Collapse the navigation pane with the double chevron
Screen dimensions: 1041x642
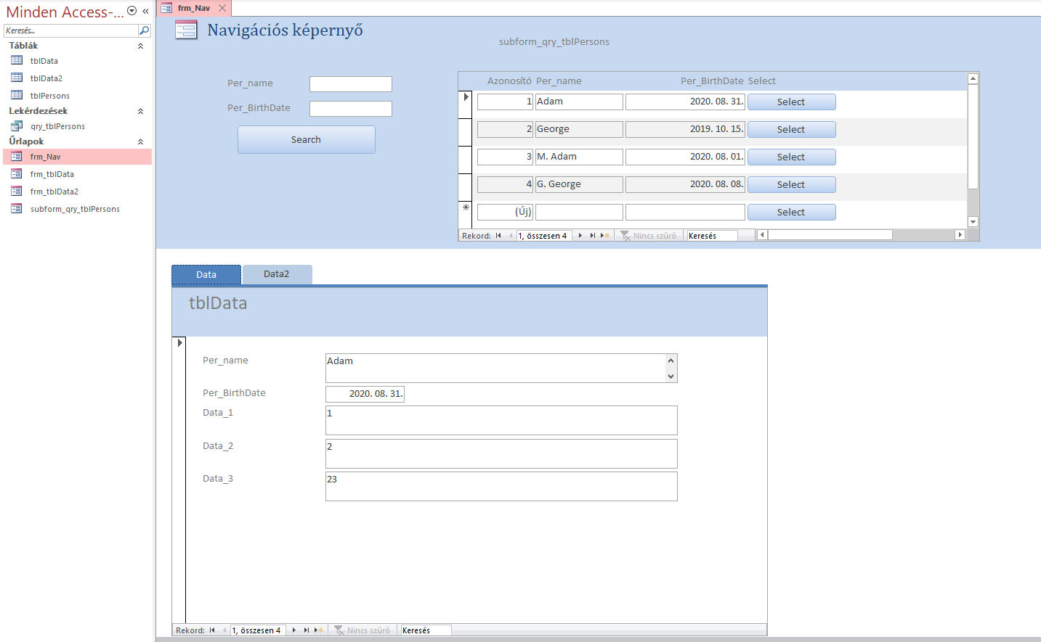tap(145, 11)
